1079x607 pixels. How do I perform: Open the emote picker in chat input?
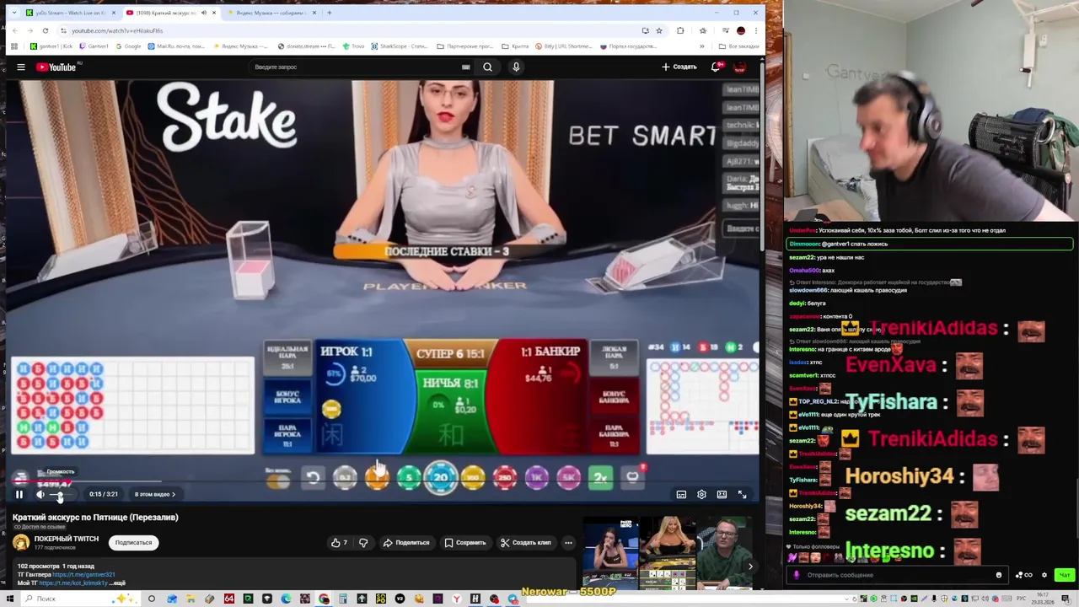tap(999, 575)
